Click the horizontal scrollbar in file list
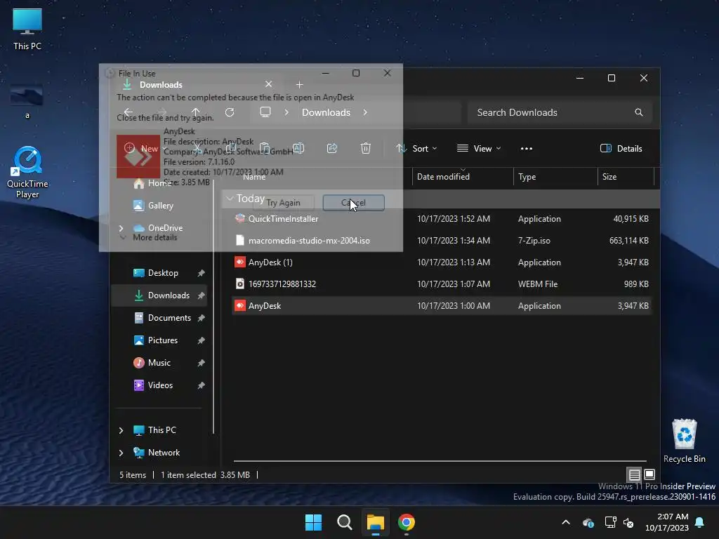This screenshot has width=719, height=539. (x=440, y=460)
